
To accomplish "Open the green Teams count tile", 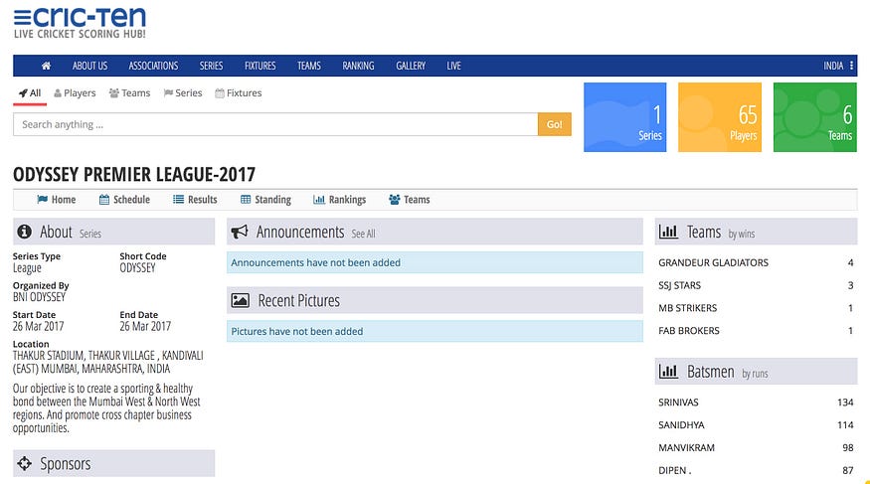I will point(814,117).
